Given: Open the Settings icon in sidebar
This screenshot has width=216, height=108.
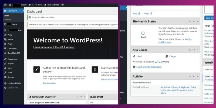Looking at the screenshot, I should pyautogui.click(x=5, y=77).
